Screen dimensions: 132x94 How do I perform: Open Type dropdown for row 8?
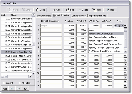tap(125, 56)
